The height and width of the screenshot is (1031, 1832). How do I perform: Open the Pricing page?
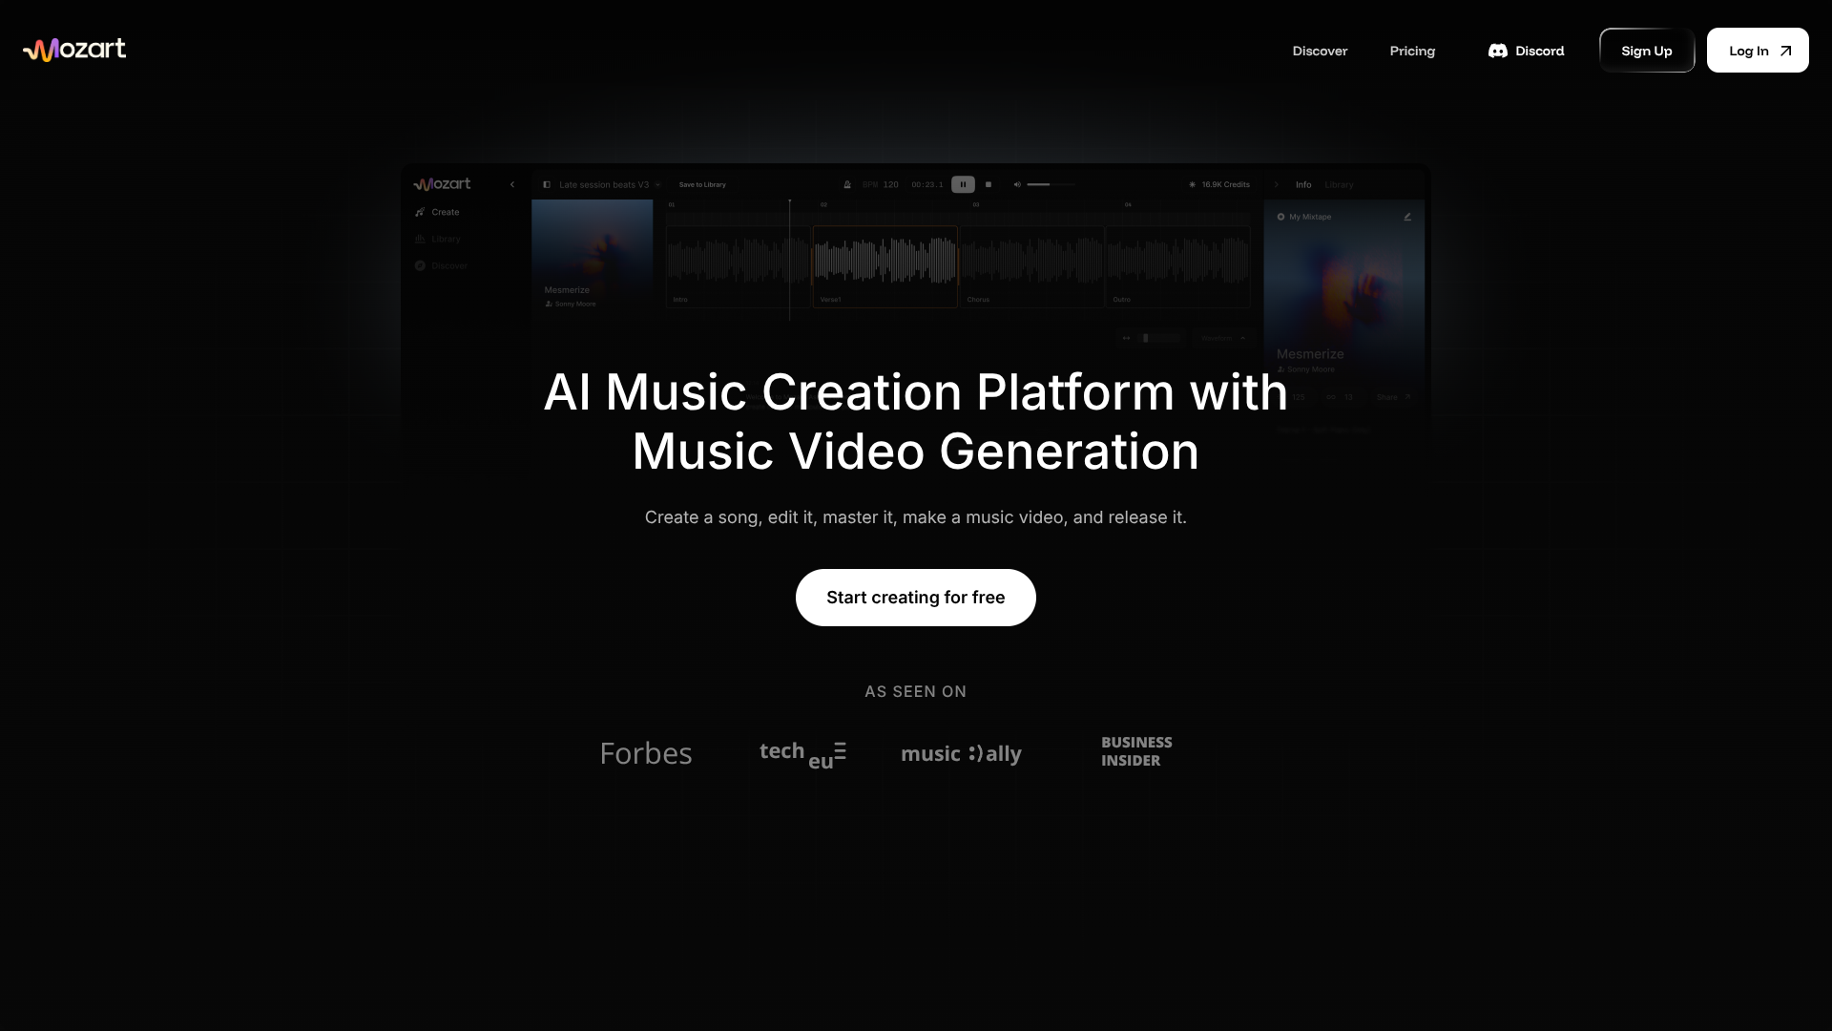[1411, 51]
